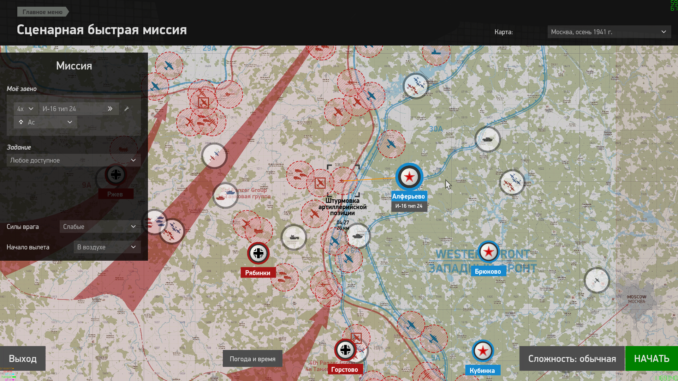Click two-plane intercept marker above Rzhev
The height and width of the screenshot is (381, 678).
coord(214,156)
